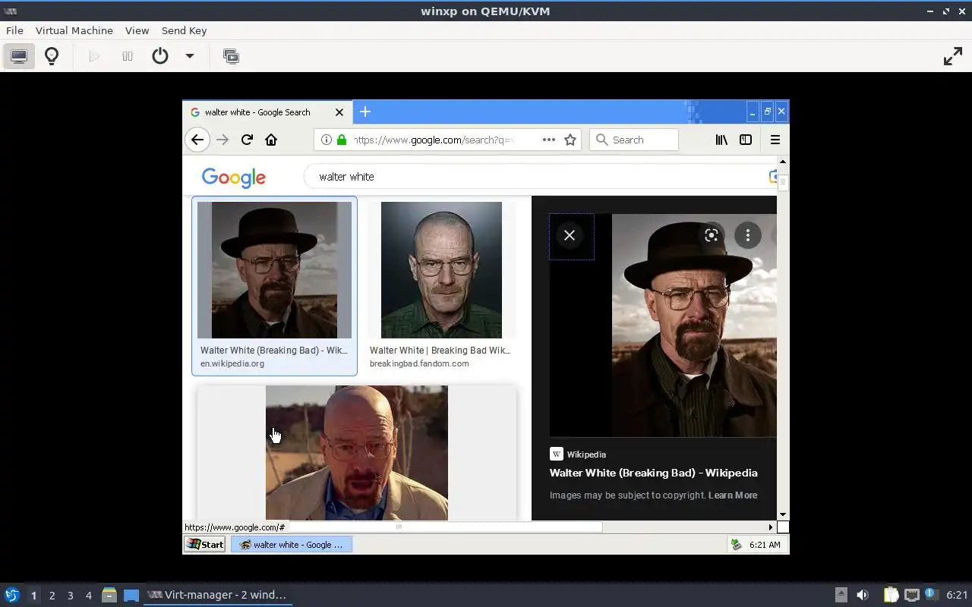Show site information with the info icon
972x607 pixels.
326,140
